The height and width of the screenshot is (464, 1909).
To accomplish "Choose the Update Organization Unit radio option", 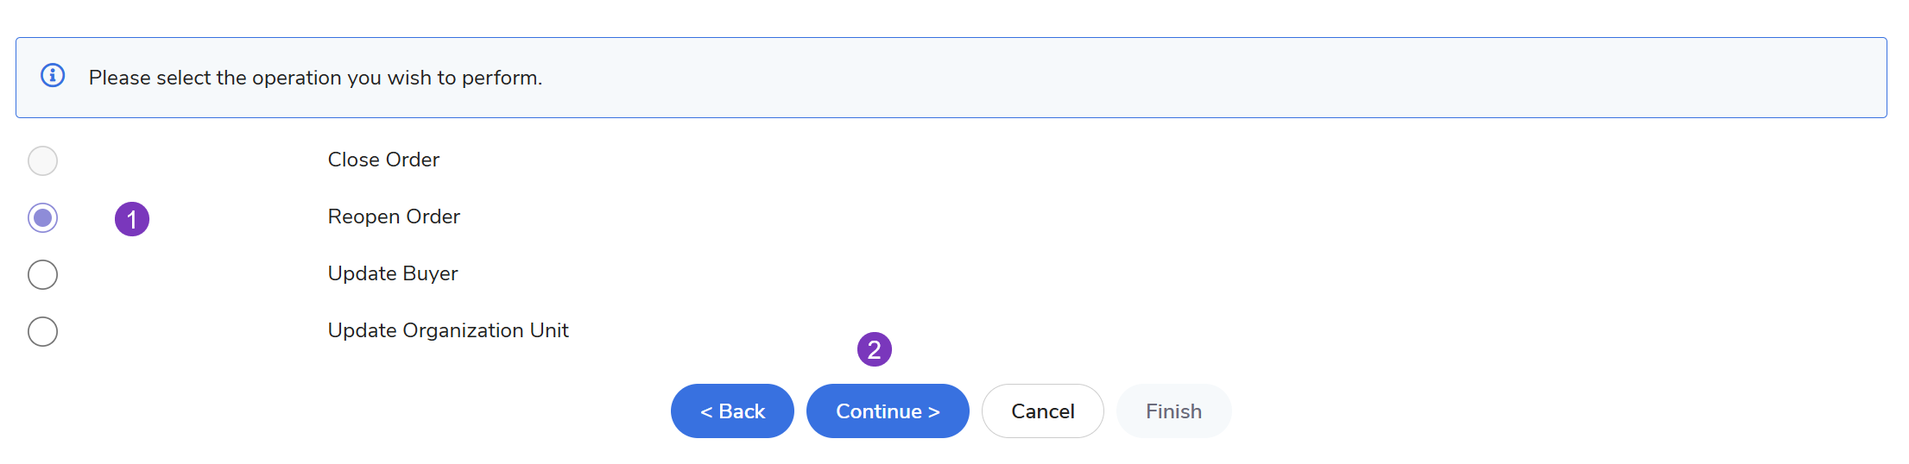I will pyautogui.click(x=42, y=331).
